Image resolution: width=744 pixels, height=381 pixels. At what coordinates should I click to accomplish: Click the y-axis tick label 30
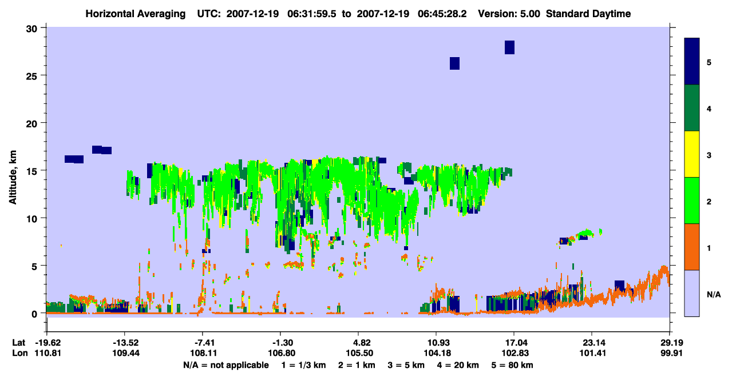(33, 28)
